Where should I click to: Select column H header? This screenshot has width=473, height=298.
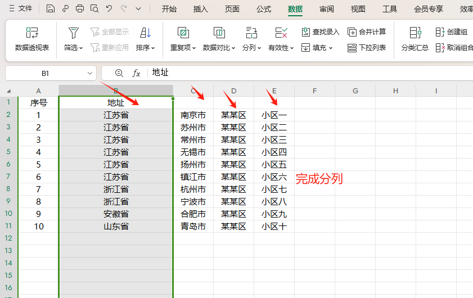tap(396, 91)
